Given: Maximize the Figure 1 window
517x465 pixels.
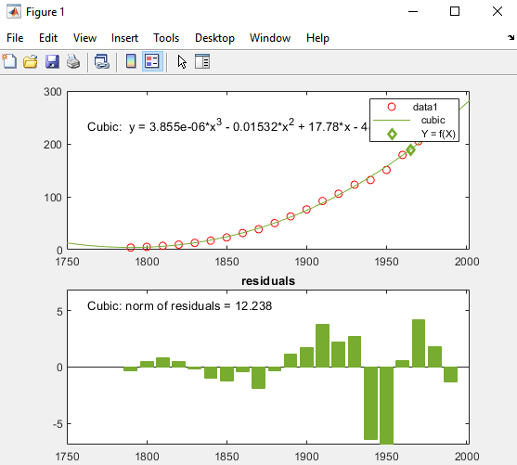Looking at the screenshot, I should click(455, 11).
